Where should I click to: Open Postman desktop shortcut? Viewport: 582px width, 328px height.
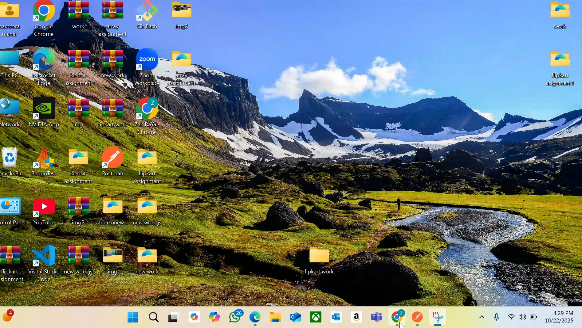pyautogui.click(x=112, y=162)
